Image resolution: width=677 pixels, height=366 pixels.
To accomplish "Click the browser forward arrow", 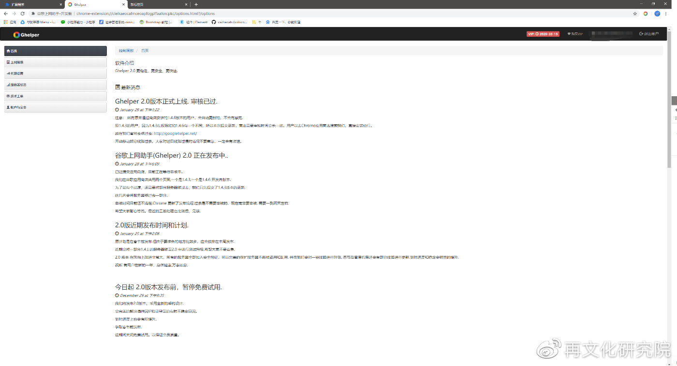I will [x=14, y=14].
